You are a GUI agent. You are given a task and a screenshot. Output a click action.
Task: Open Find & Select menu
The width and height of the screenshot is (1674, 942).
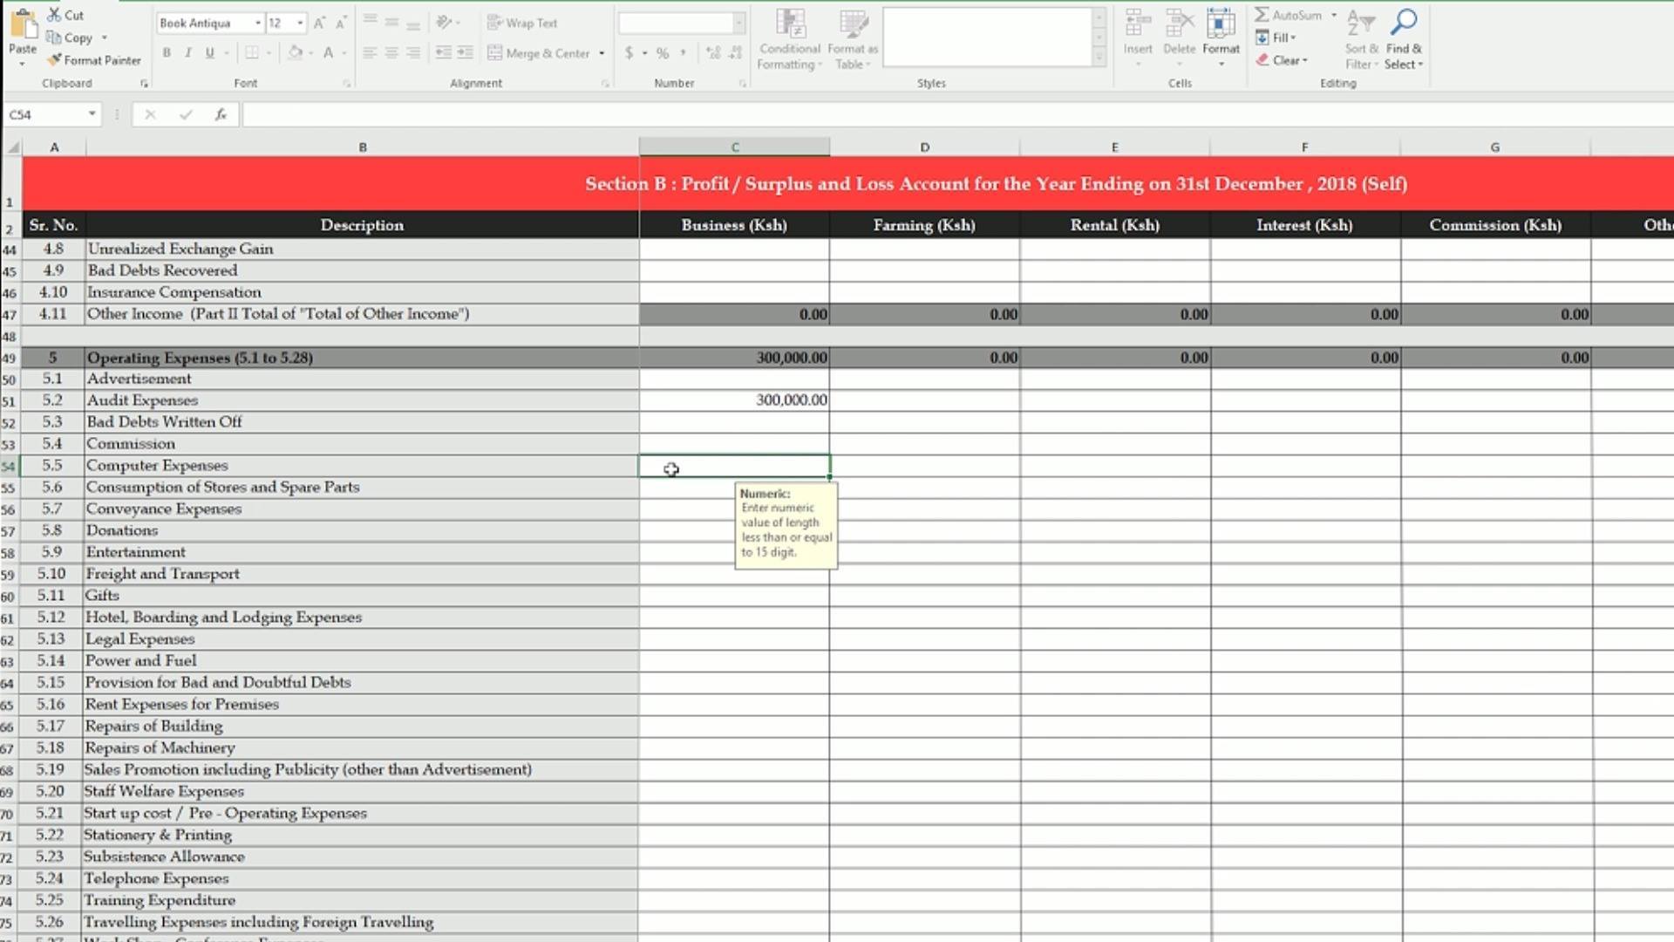coord(1404,39)
